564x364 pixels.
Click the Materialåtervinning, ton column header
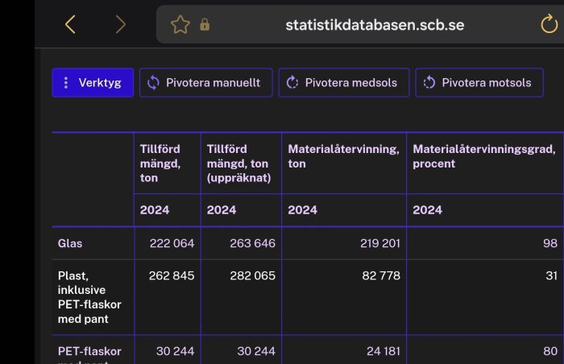click(x=343, y=156)
